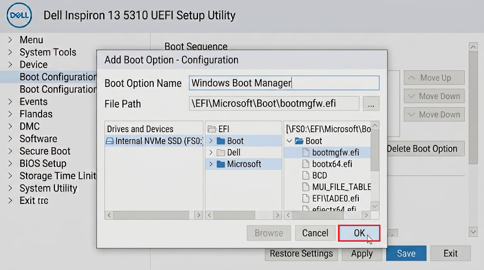
Task: Click the Apply button
Action: point(362,253)
